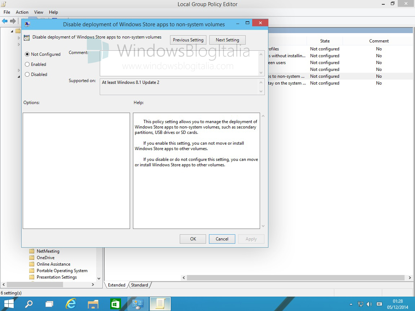
Task: Switch to the Standard tab
Action: (x=139, y=285)
